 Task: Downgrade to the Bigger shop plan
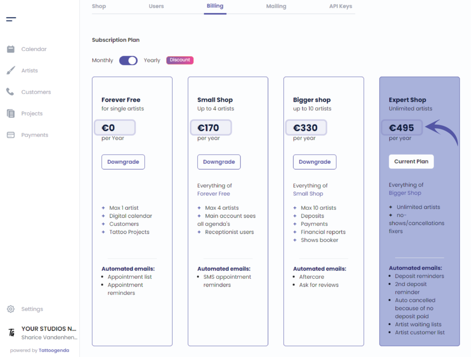click(315, 162)
